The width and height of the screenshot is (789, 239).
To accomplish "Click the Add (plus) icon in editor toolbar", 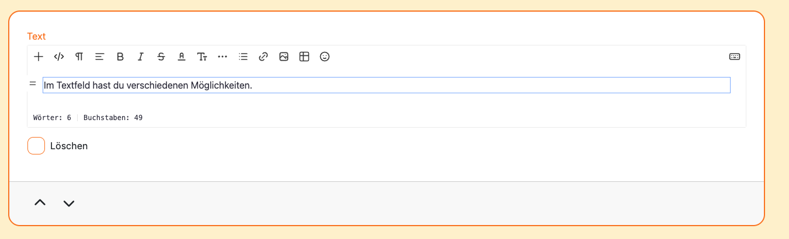I will (39, 57).
